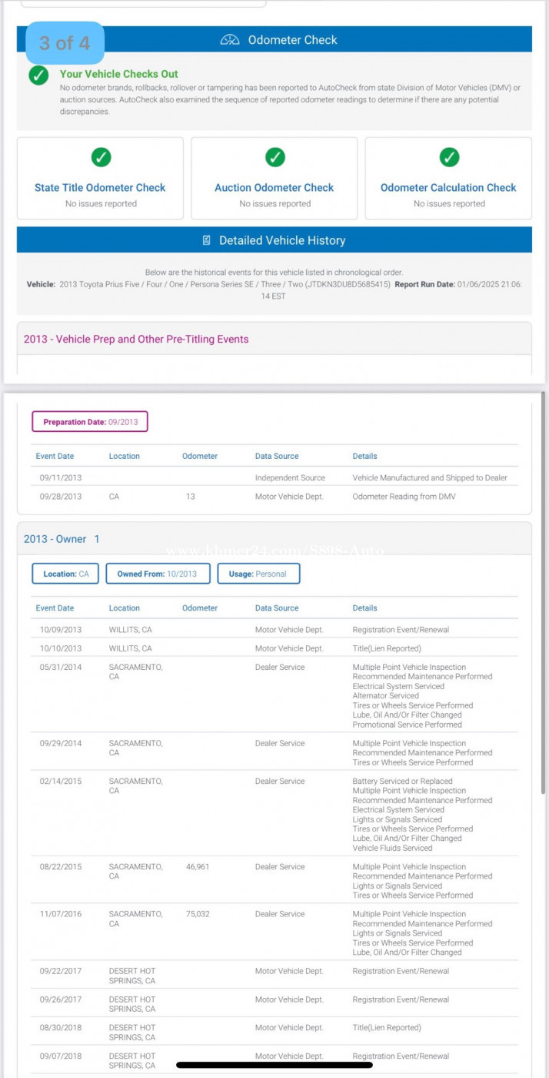The image size is (549, 1078).
Task: Open State Title Odometer Check card
Action: (100, 179)
